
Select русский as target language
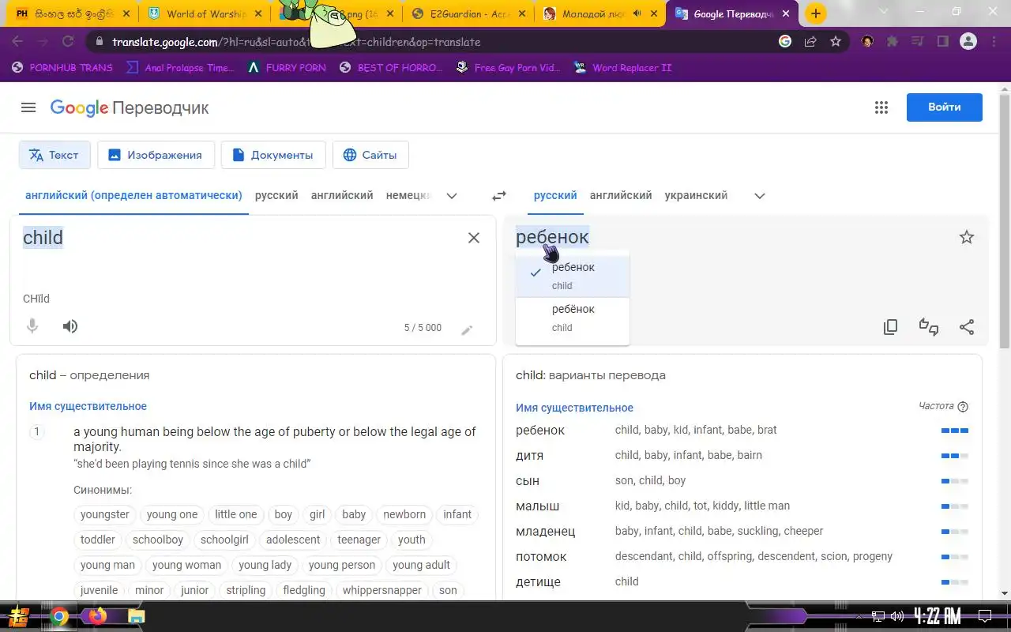[555, 195]
